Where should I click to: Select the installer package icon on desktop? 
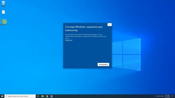tap(4, 22)
